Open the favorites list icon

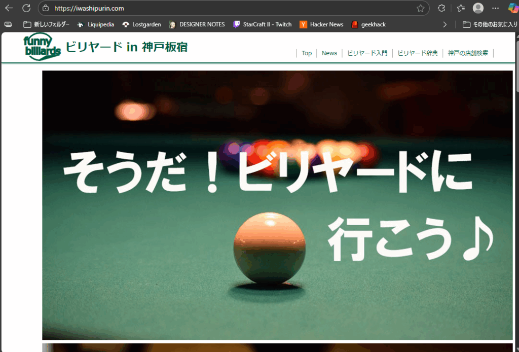point(460,8)
